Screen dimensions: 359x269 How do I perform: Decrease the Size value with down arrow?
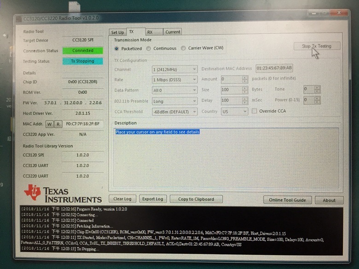(245, 92)
